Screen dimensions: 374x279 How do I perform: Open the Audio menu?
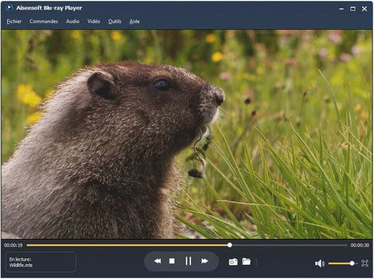pos(72,21)
